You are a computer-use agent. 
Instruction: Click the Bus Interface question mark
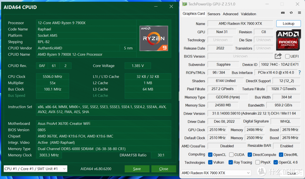[x=300, y=72]
